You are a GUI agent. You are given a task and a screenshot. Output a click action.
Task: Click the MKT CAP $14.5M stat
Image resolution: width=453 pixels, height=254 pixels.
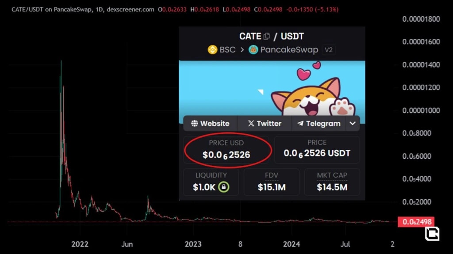pos(332,182)
